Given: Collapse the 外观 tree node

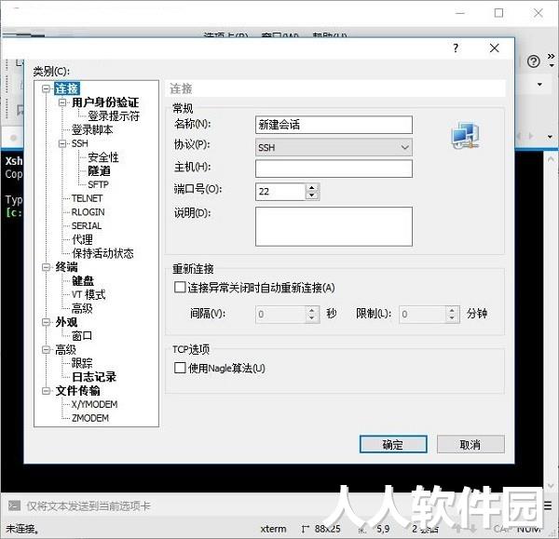Looking at the screenshot, I should click(x=46, y=322).
